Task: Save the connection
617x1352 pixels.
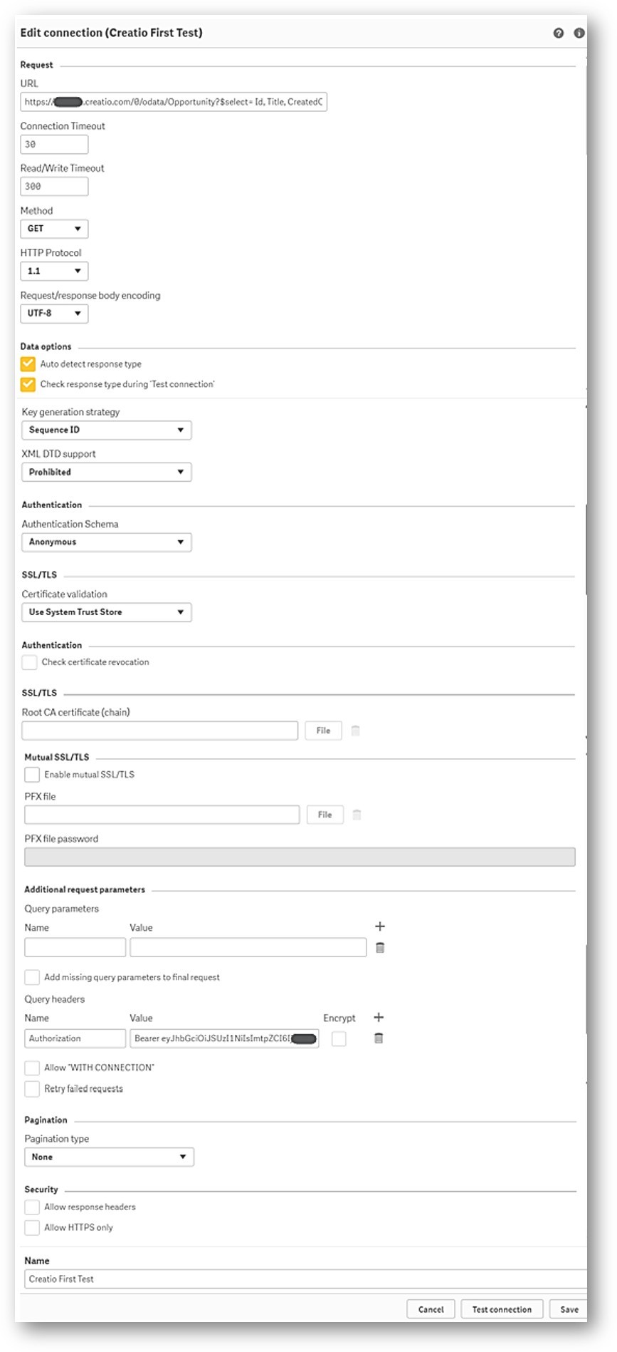Action: [569, 1310]
